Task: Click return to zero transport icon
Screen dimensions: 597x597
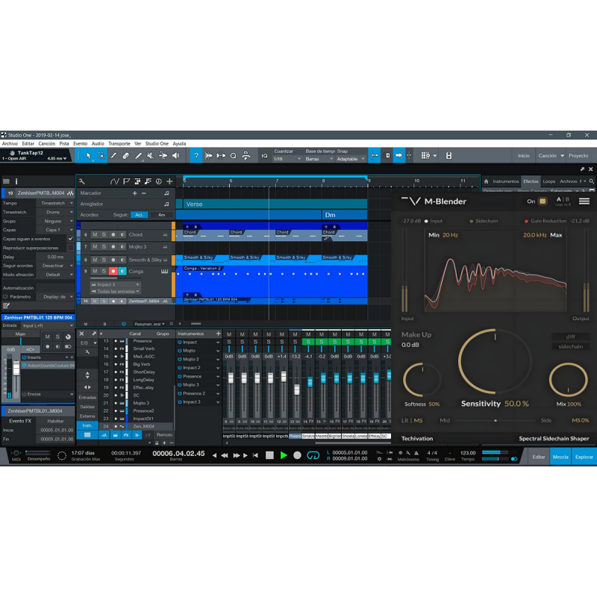Action: [x=255, y=455]
